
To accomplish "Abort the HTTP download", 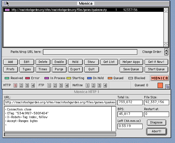I will click(156, 131).
